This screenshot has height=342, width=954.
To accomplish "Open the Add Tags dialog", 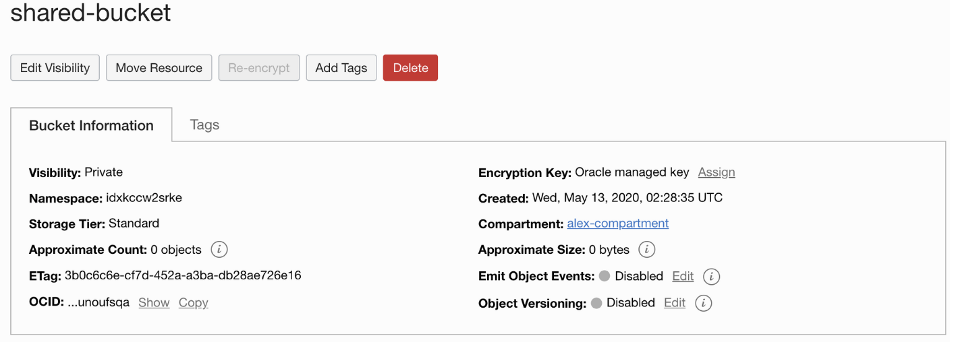I will coord(341,68).
